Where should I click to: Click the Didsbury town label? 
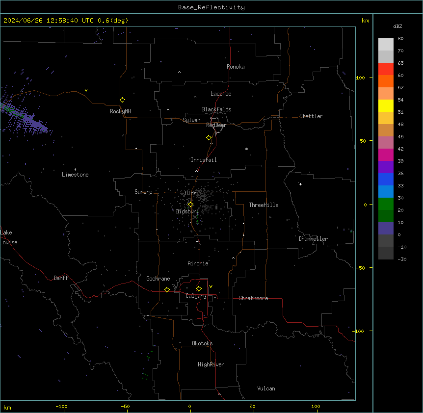click(x=188, y=211)
